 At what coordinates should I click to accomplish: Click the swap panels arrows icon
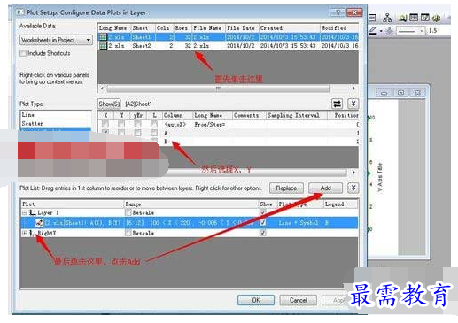[x=338, y=104]
